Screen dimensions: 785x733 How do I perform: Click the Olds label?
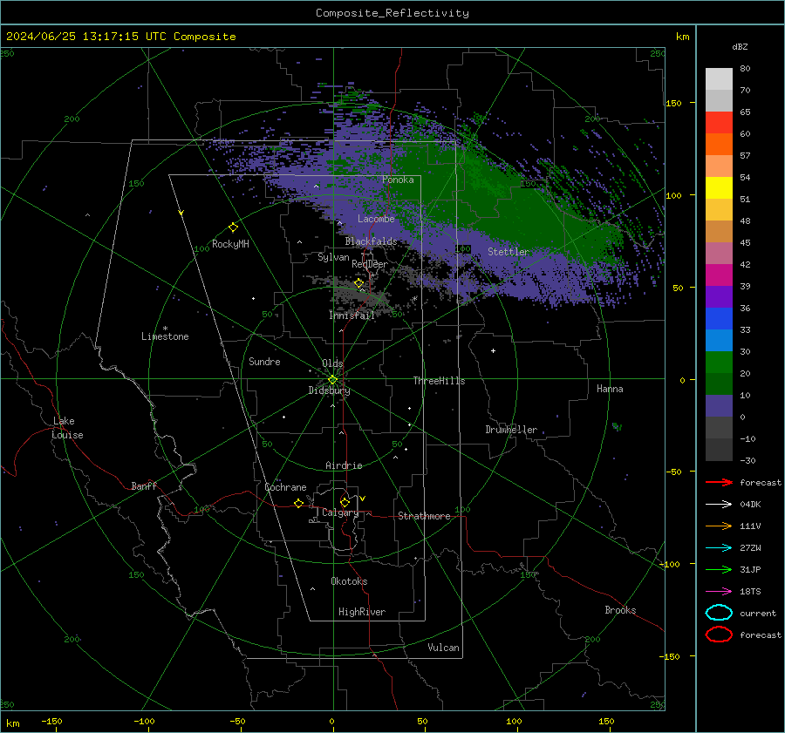tap(332, 363)
